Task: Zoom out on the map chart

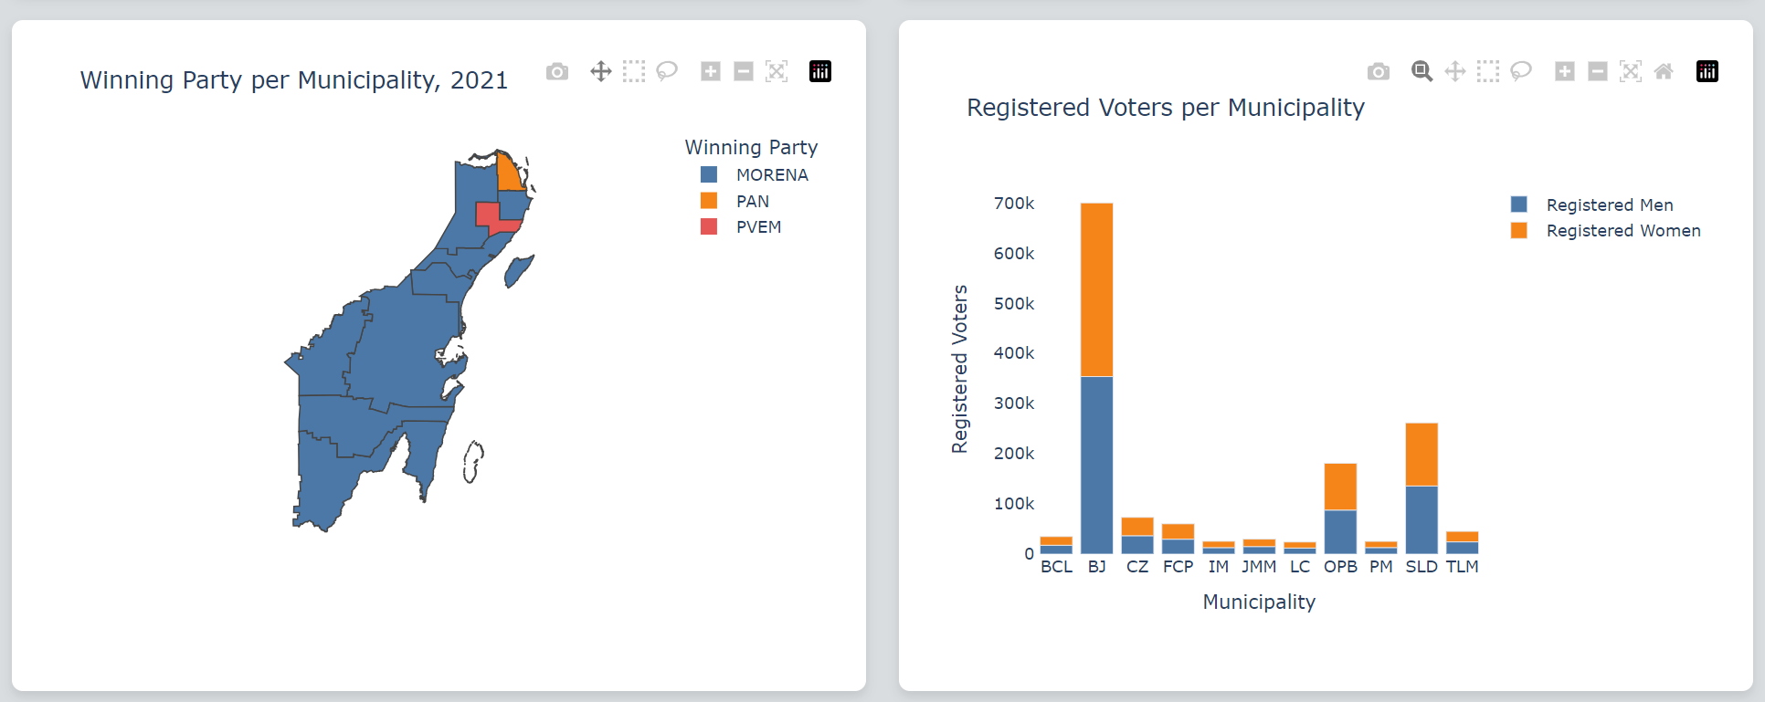Action: 744,71
